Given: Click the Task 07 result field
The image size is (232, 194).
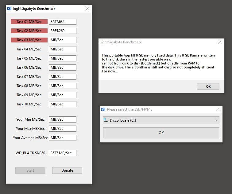Looking at the screenshot, I should pyautogui.click(x=63, y=77).
